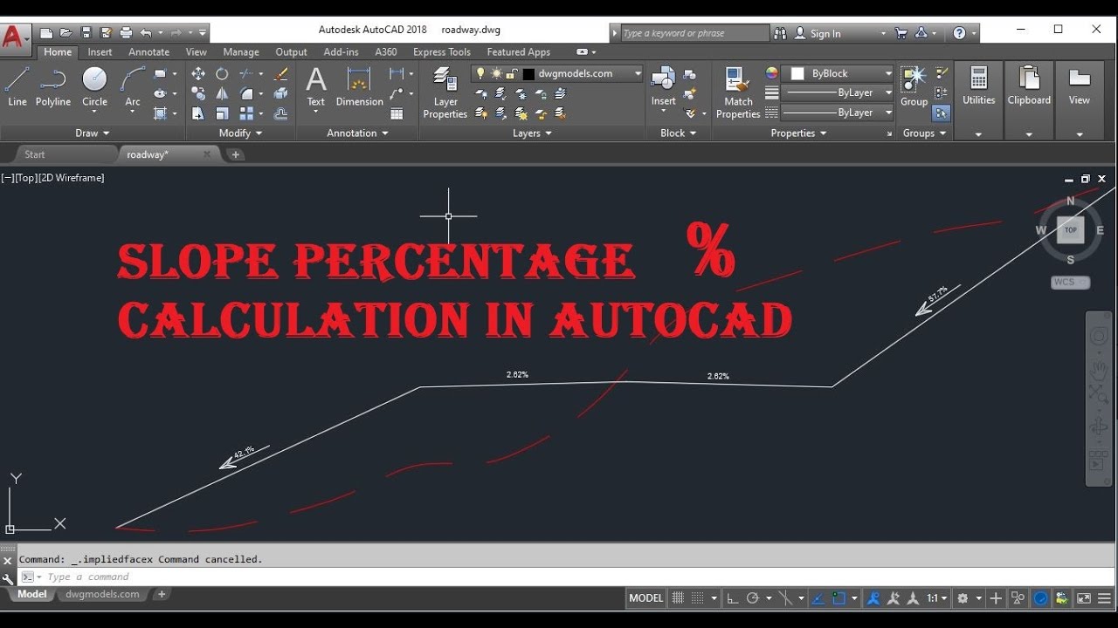Click the Copy tool icon
1118x628 pixels.
pyautogui.click(x=198, y=93)
